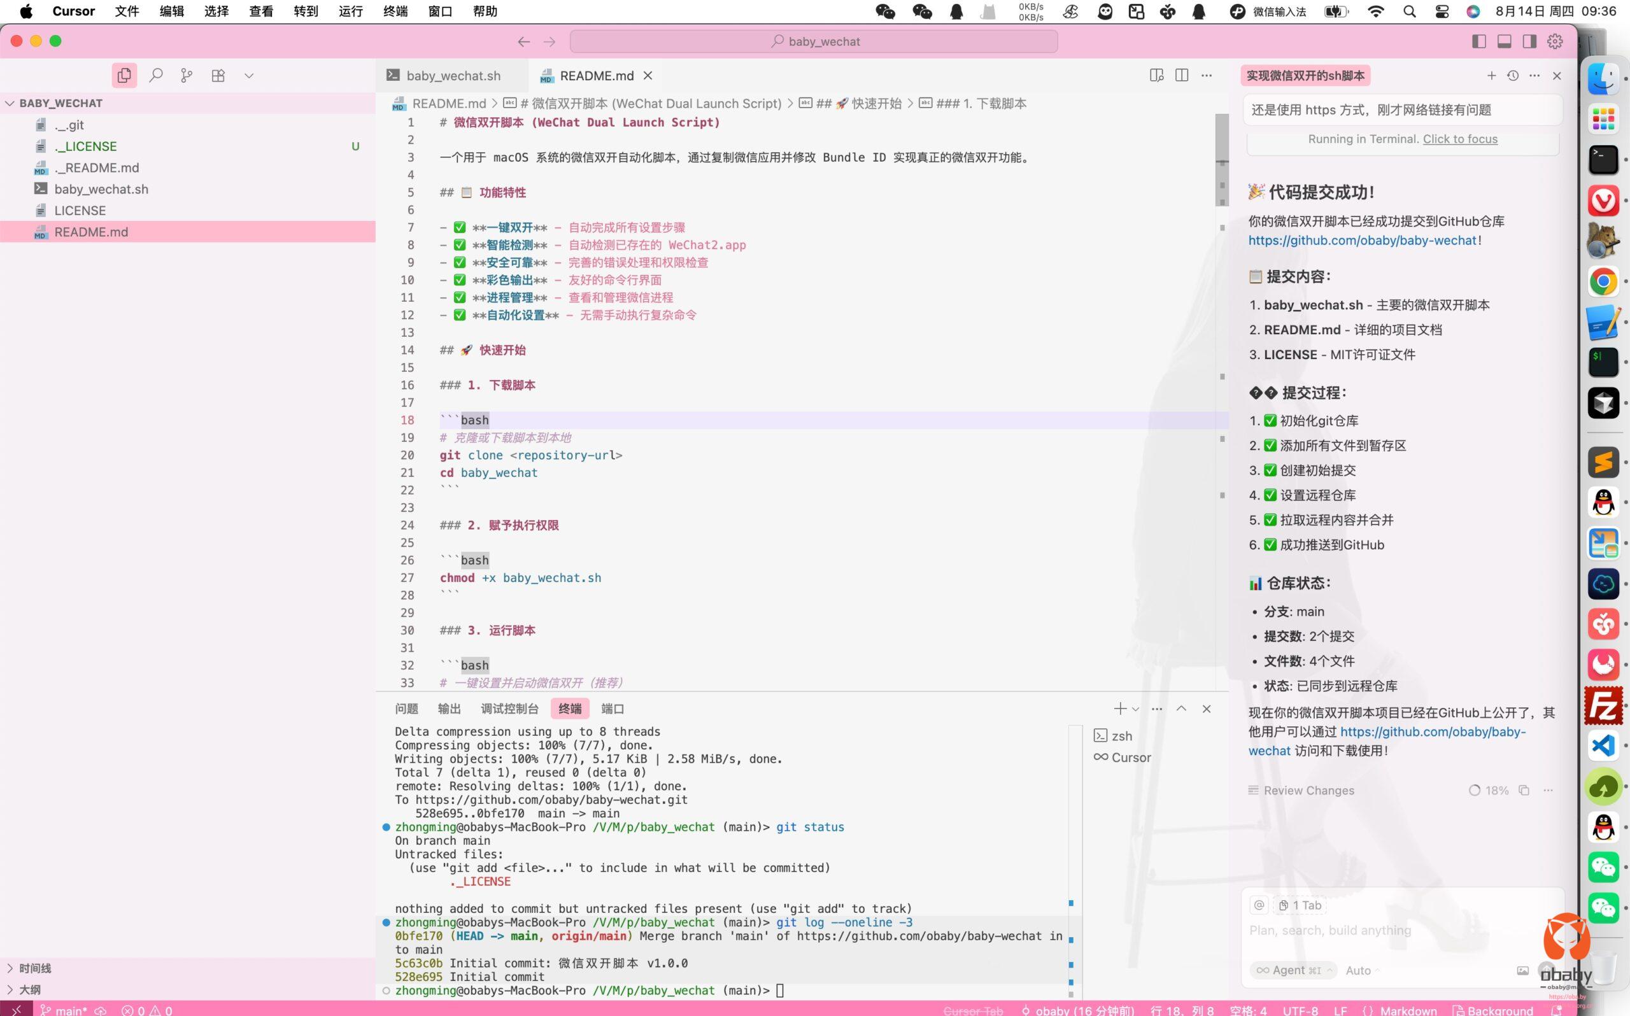Expand more sidebar views chevron
Viewport: 1630px width, 1016px height.
click(249, 75)
